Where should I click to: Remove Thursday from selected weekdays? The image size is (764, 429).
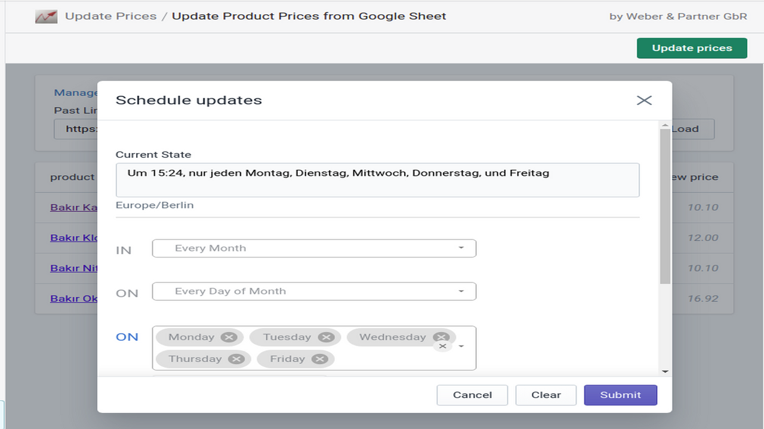click(237, 359)
